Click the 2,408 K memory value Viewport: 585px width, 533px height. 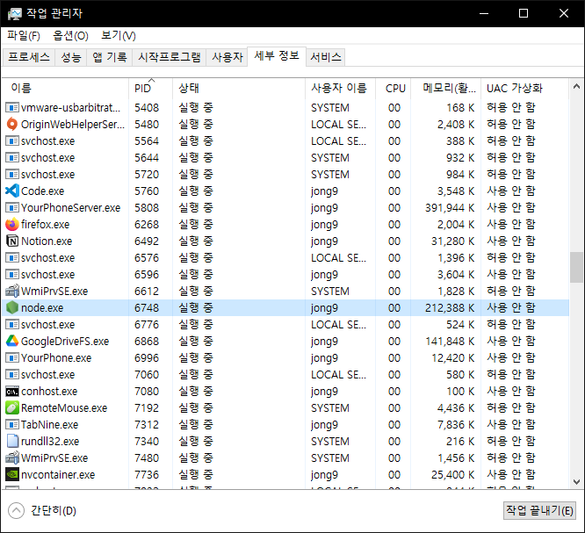(x=456, y=124)
